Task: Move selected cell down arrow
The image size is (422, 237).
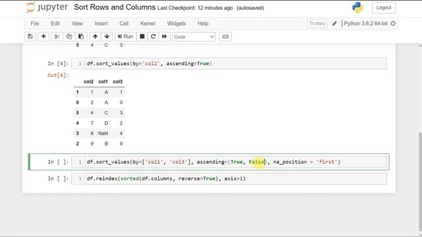Action: point(107,37)
